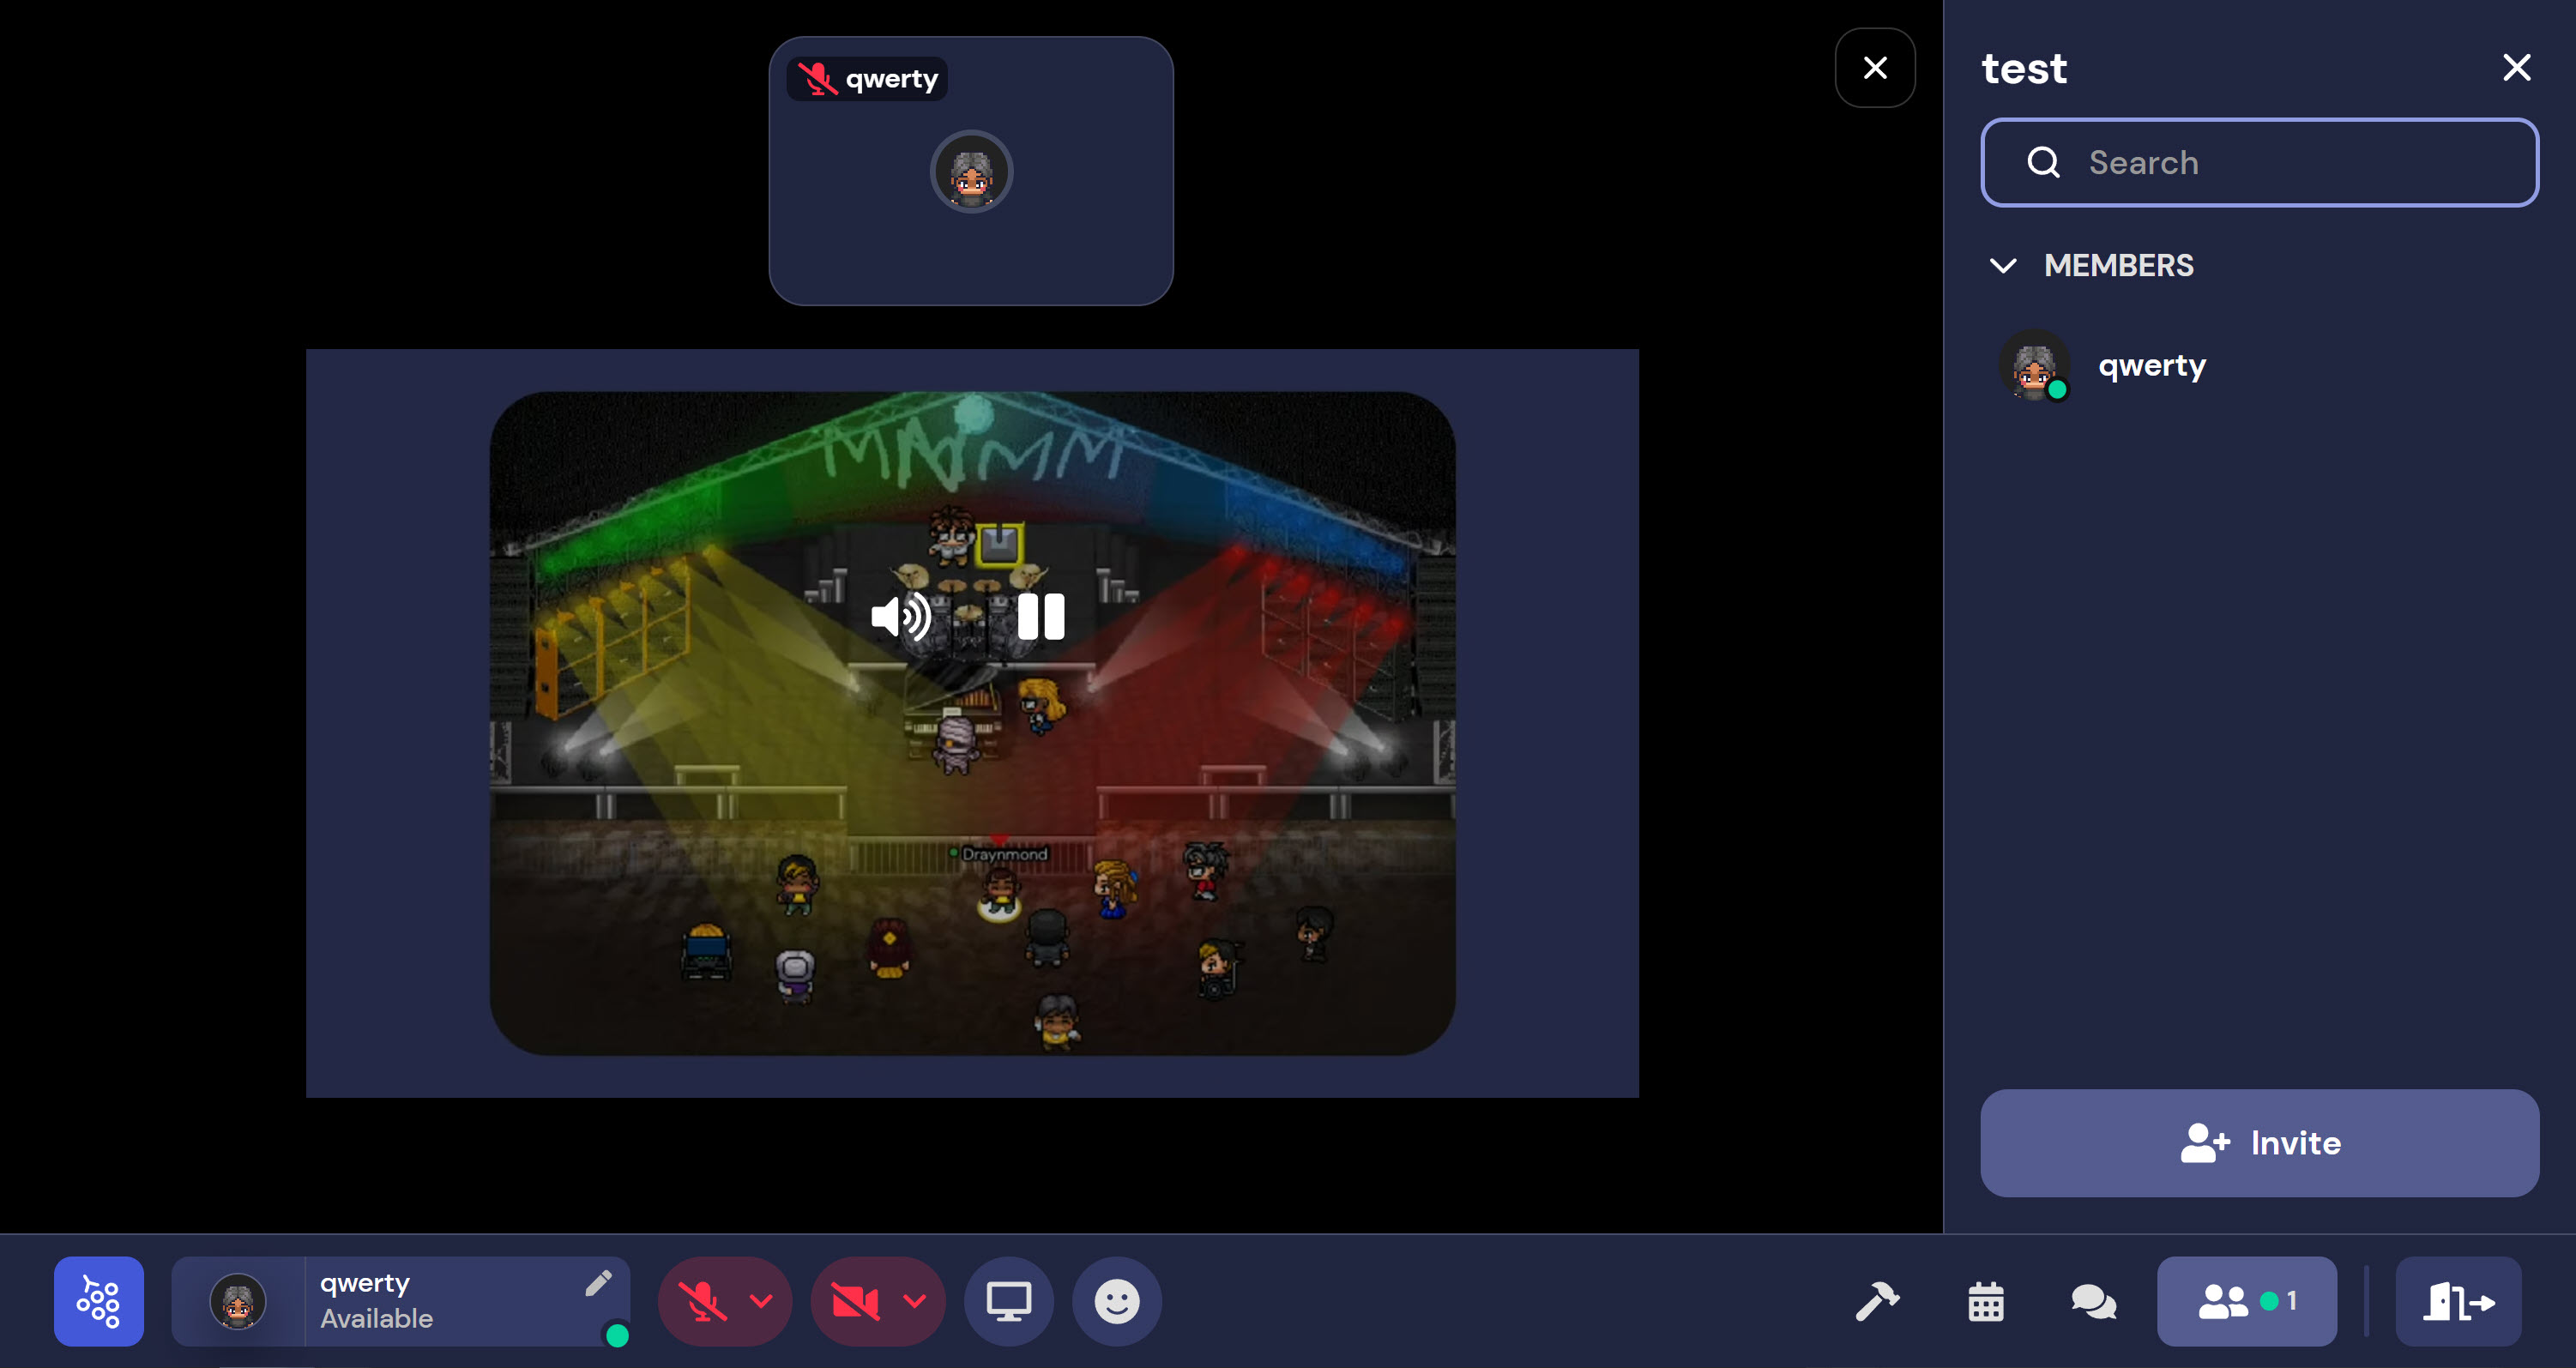Screen dimensions: 2576x1368
Task: Pause the concert video
Action: click(x=1040, y=616)
